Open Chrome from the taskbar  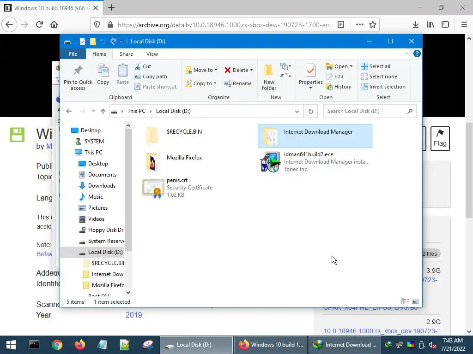coord(57,345)
